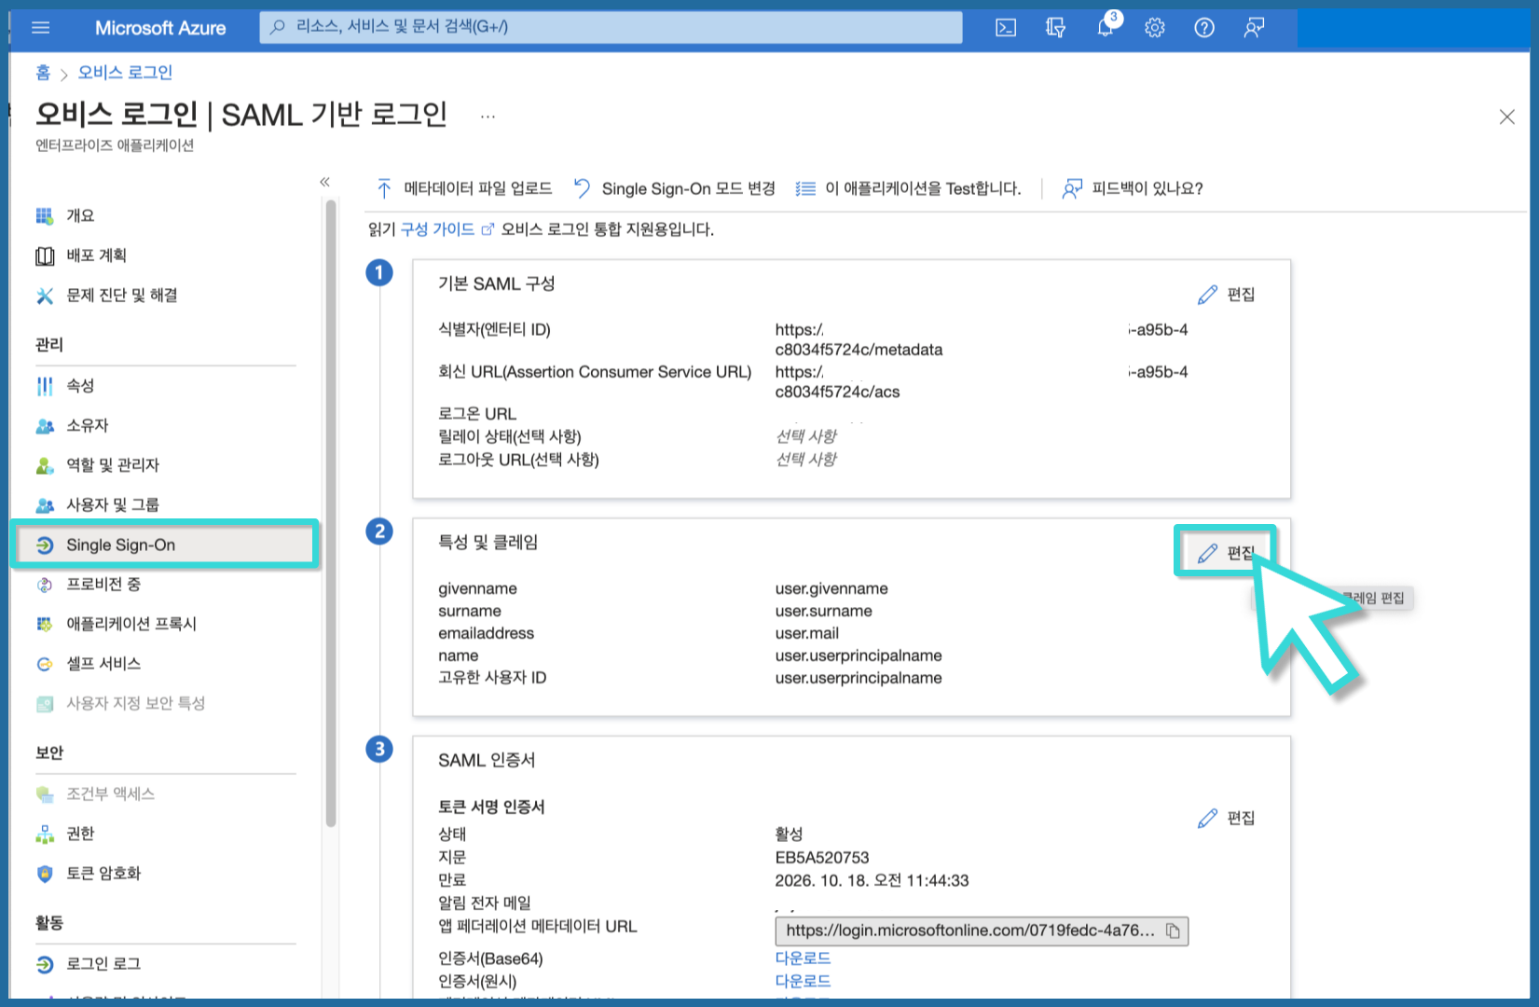Open Cloud Shell from the top bar
This screenshot has height=1007, width=1539.
[x=1006, y=28]
